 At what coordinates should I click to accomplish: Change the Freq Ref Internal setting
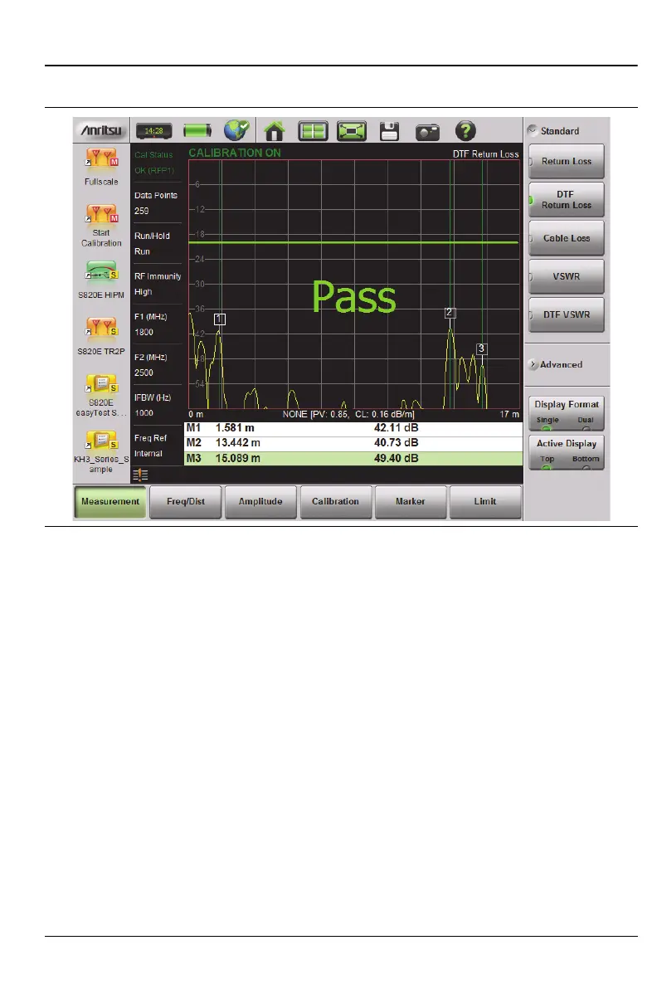click(157, 446)
